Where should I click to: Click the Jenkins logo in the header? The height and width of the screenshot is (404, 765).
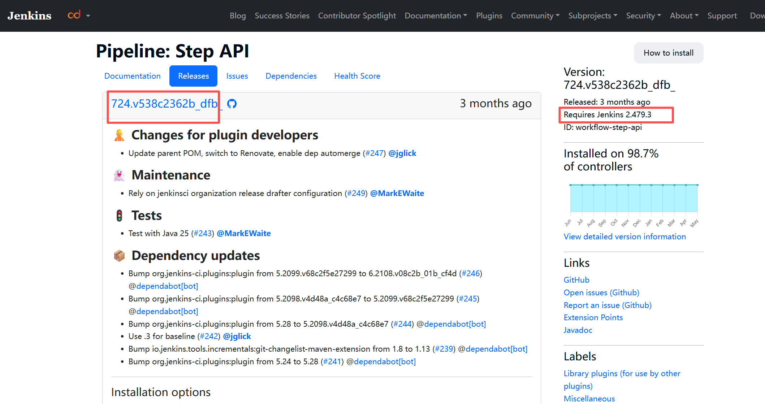(30, 16)
